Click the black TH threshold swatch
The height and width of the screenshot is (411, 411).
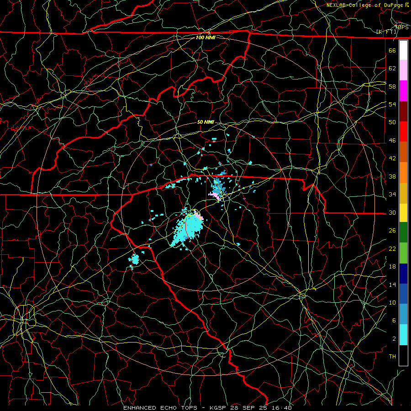tap(403, 355)
